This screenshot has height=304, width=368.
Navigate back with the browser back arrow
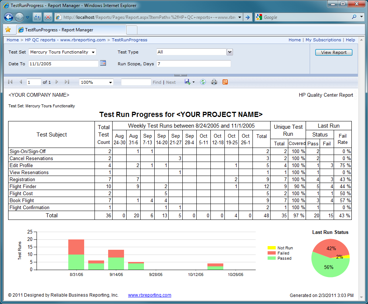point(8,17)
